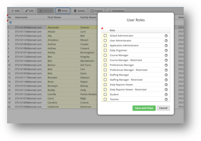201x141 pixels.
Task: Select username STU161134@email.com
Action: [x=28, y=32]
